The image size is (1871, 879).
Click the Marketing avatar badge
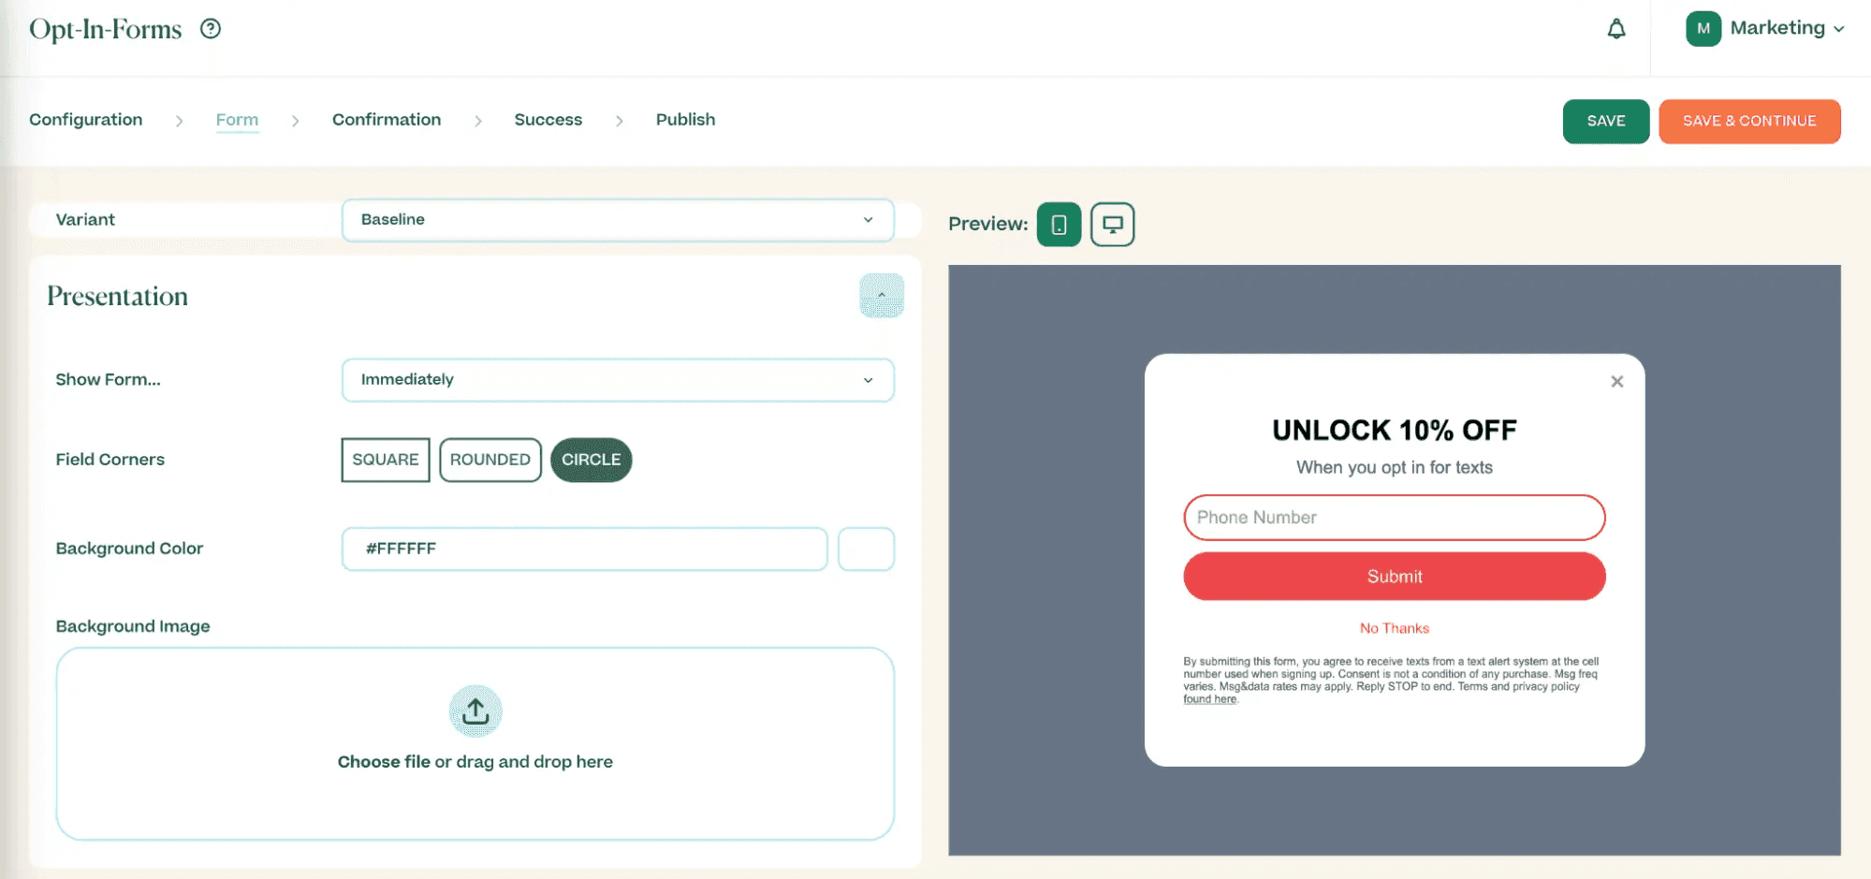[1703, 28]
